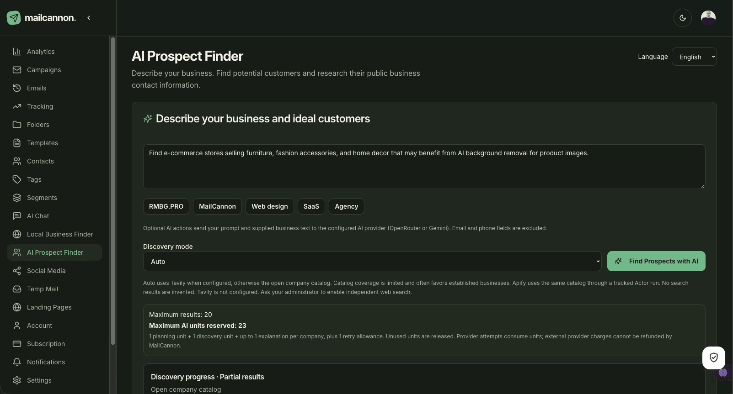Click the Folders folder icon

click(17, 125)
